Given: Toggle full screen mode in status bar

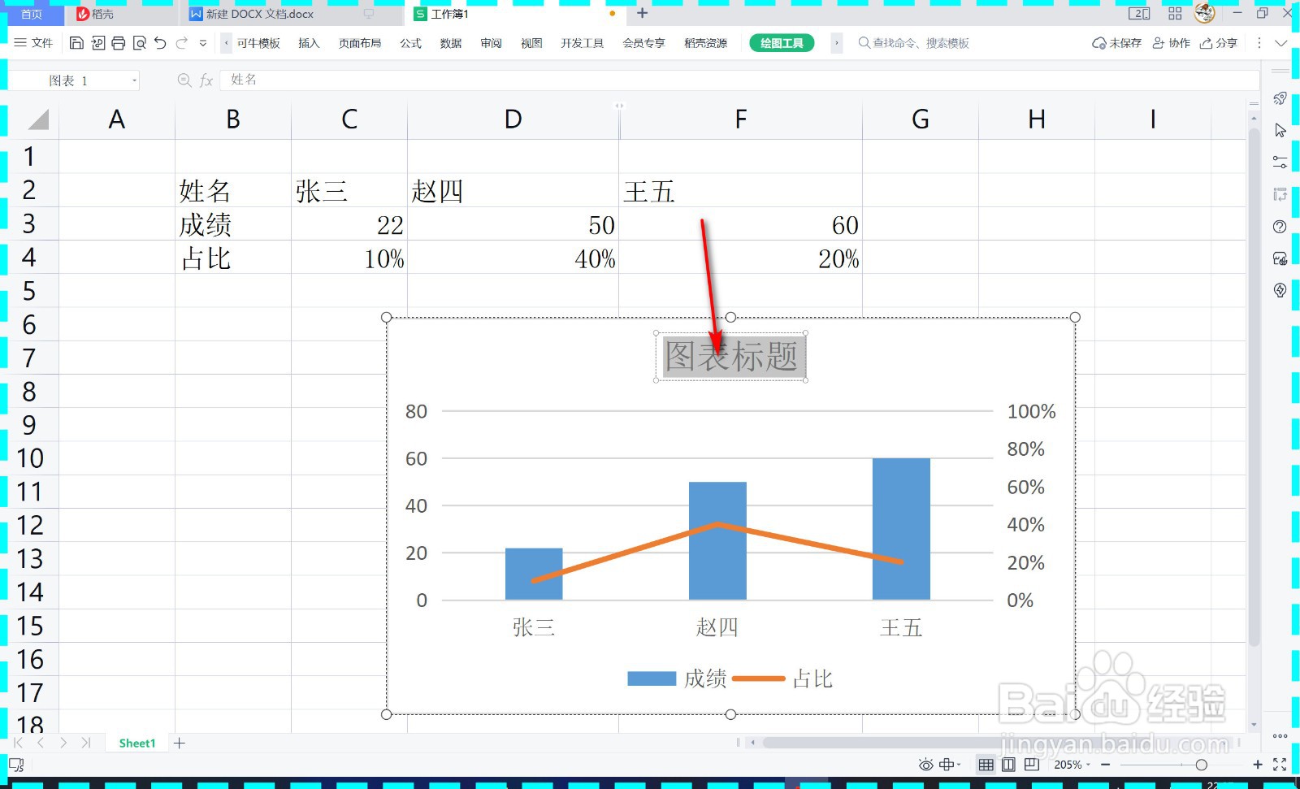Looking at the screenshot, I should (1280, 764).
